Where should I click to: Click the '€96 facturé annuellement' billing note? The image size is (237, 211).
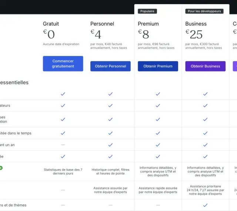pyautogui.click(x=156, y=46)
